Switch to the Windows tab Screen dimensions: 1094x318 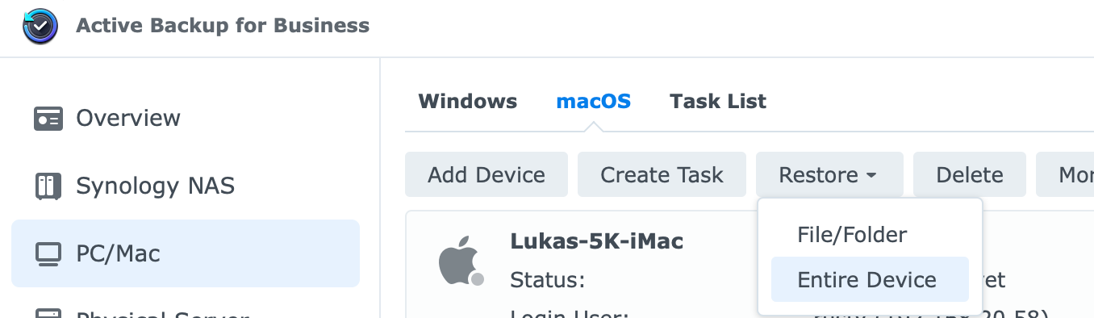click(468, 102)
